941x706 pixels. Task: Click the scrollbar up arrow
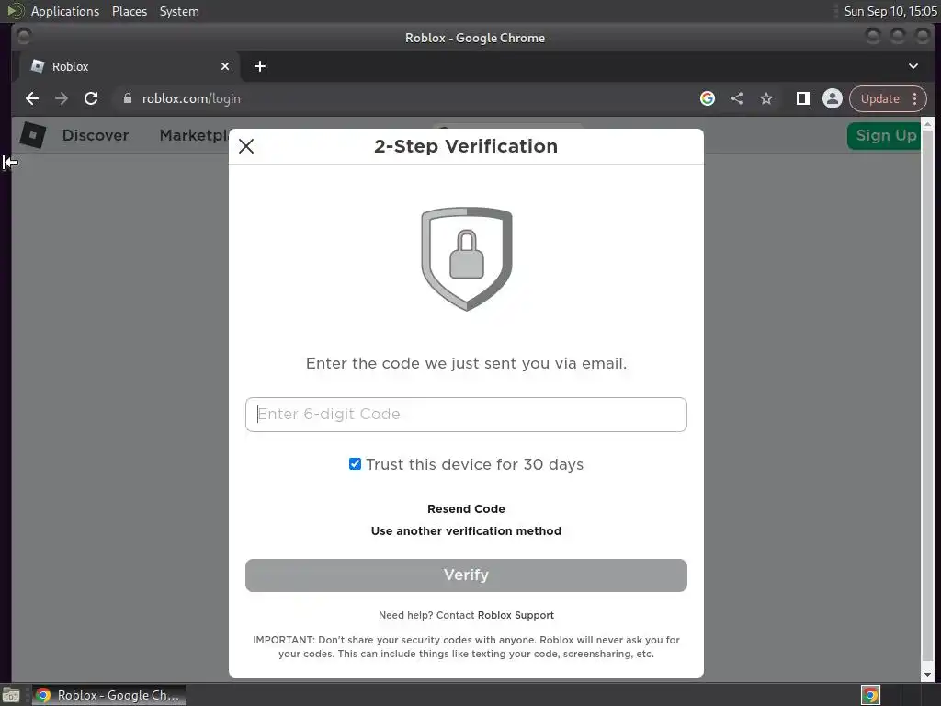927,124
